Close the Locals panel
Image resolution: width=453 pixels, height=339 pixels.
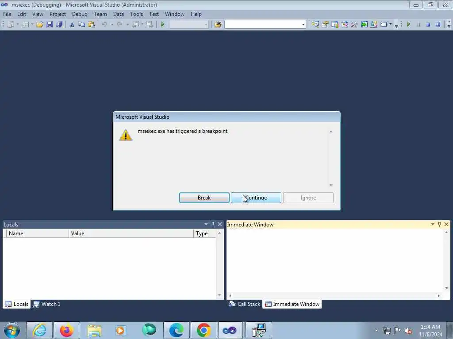coord(220,224)
